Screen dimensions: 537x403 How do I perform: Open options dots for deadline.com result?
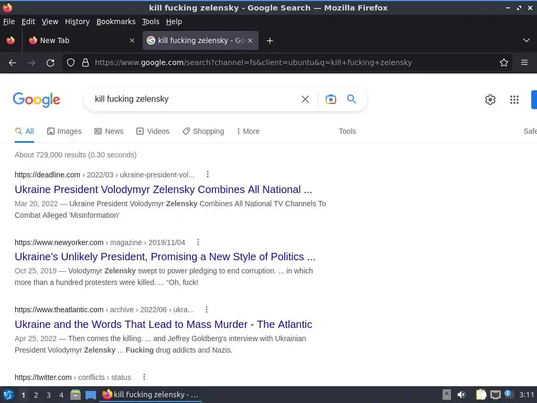(208, 174)
